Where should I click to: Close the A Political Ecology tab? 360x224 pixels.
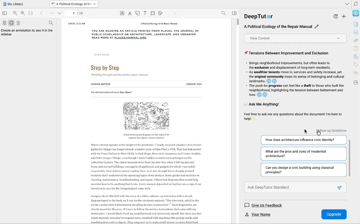point(95,4)
